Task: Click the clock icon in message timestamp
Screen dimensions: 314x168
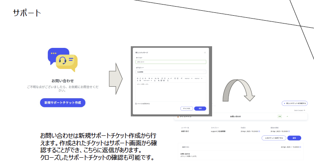Action: click(300, 147)
